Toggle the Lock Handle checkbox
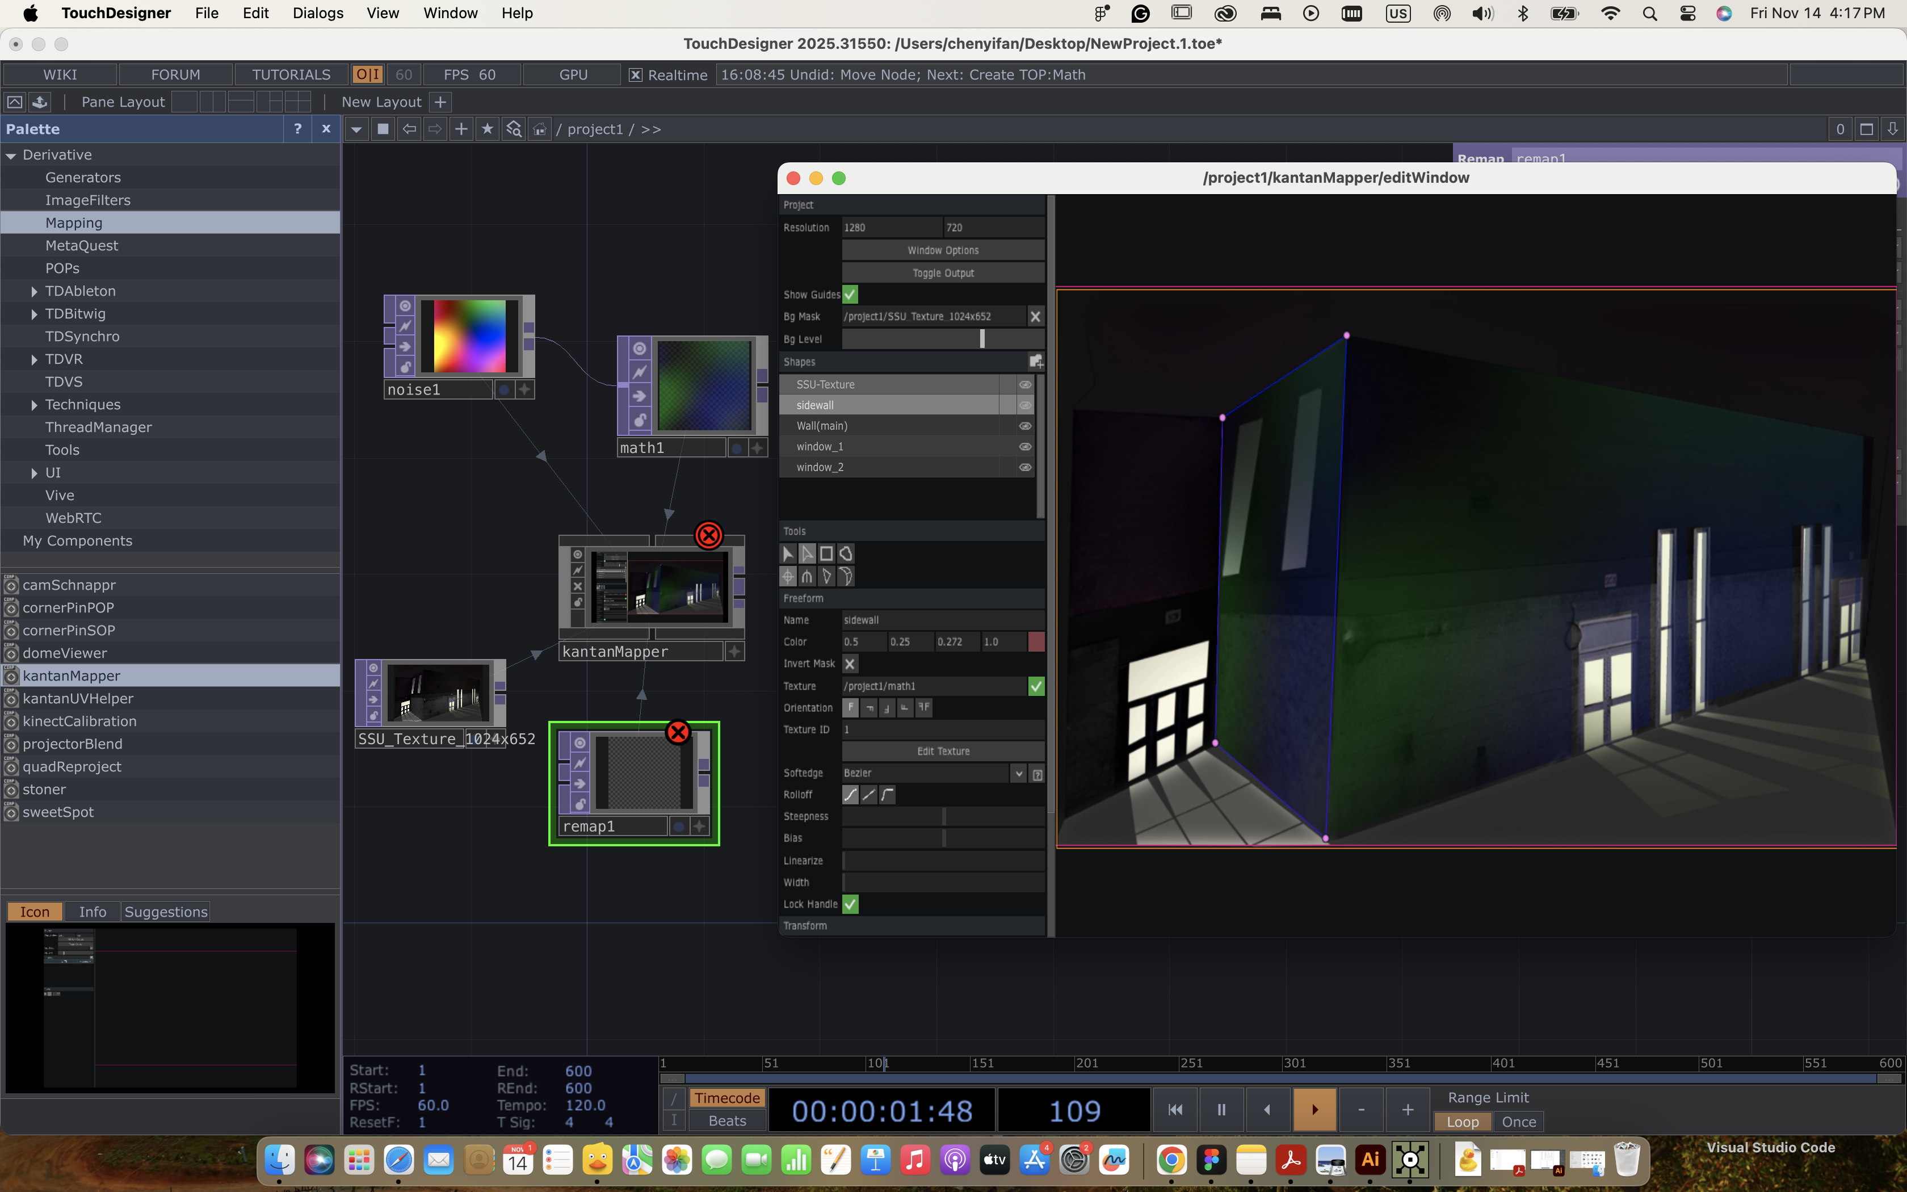Screen dimensions: 1907x1192 coord(850,904)
